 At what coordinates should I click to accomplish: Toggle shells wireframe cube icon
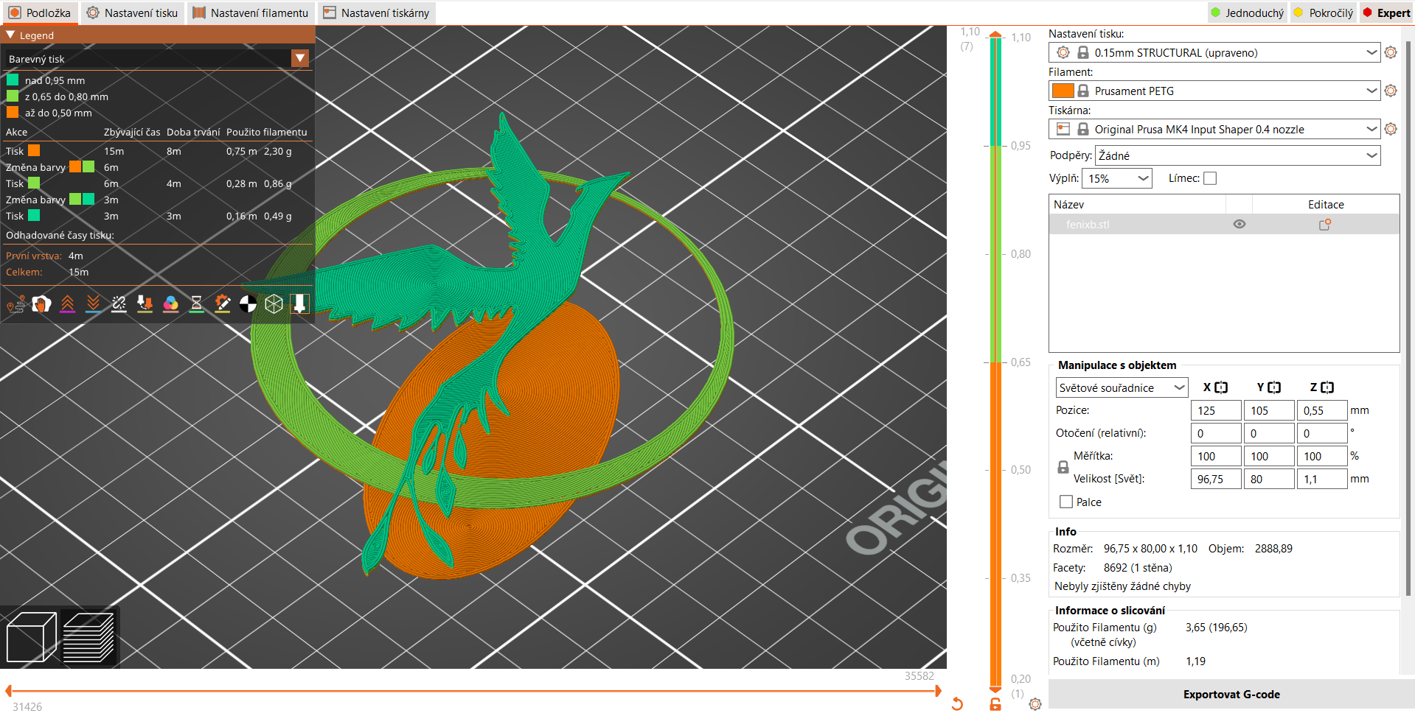(274, 304)
